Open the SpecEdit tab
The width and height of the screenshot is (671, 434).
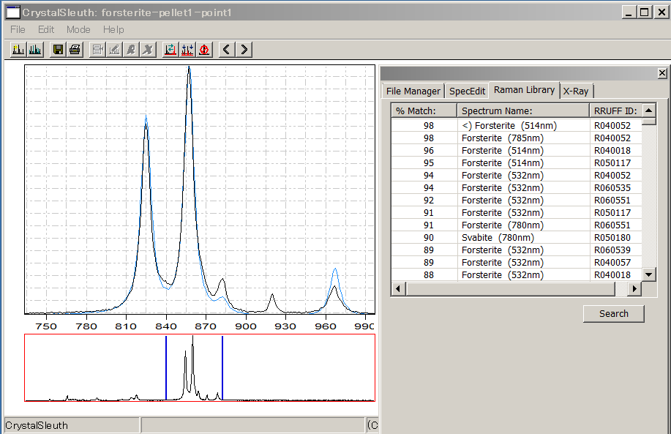tap(467, 91)
